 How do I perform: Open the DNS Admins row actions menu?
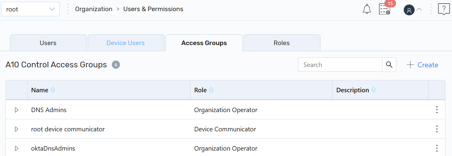click(x=437, y=110)
